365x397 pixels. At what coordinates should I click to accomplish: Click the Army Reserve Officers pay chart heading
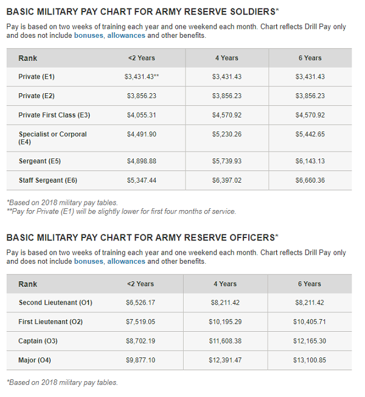[x=142, y=237]
